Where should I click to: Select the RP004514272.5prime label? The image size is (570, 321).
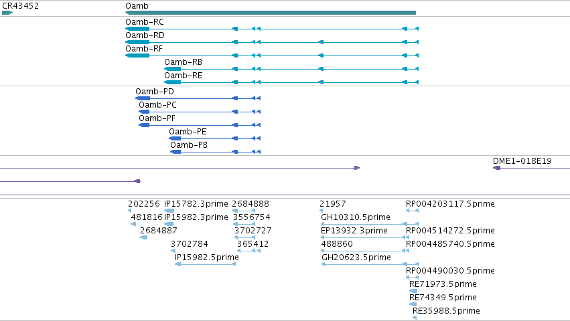click(450, 231)
